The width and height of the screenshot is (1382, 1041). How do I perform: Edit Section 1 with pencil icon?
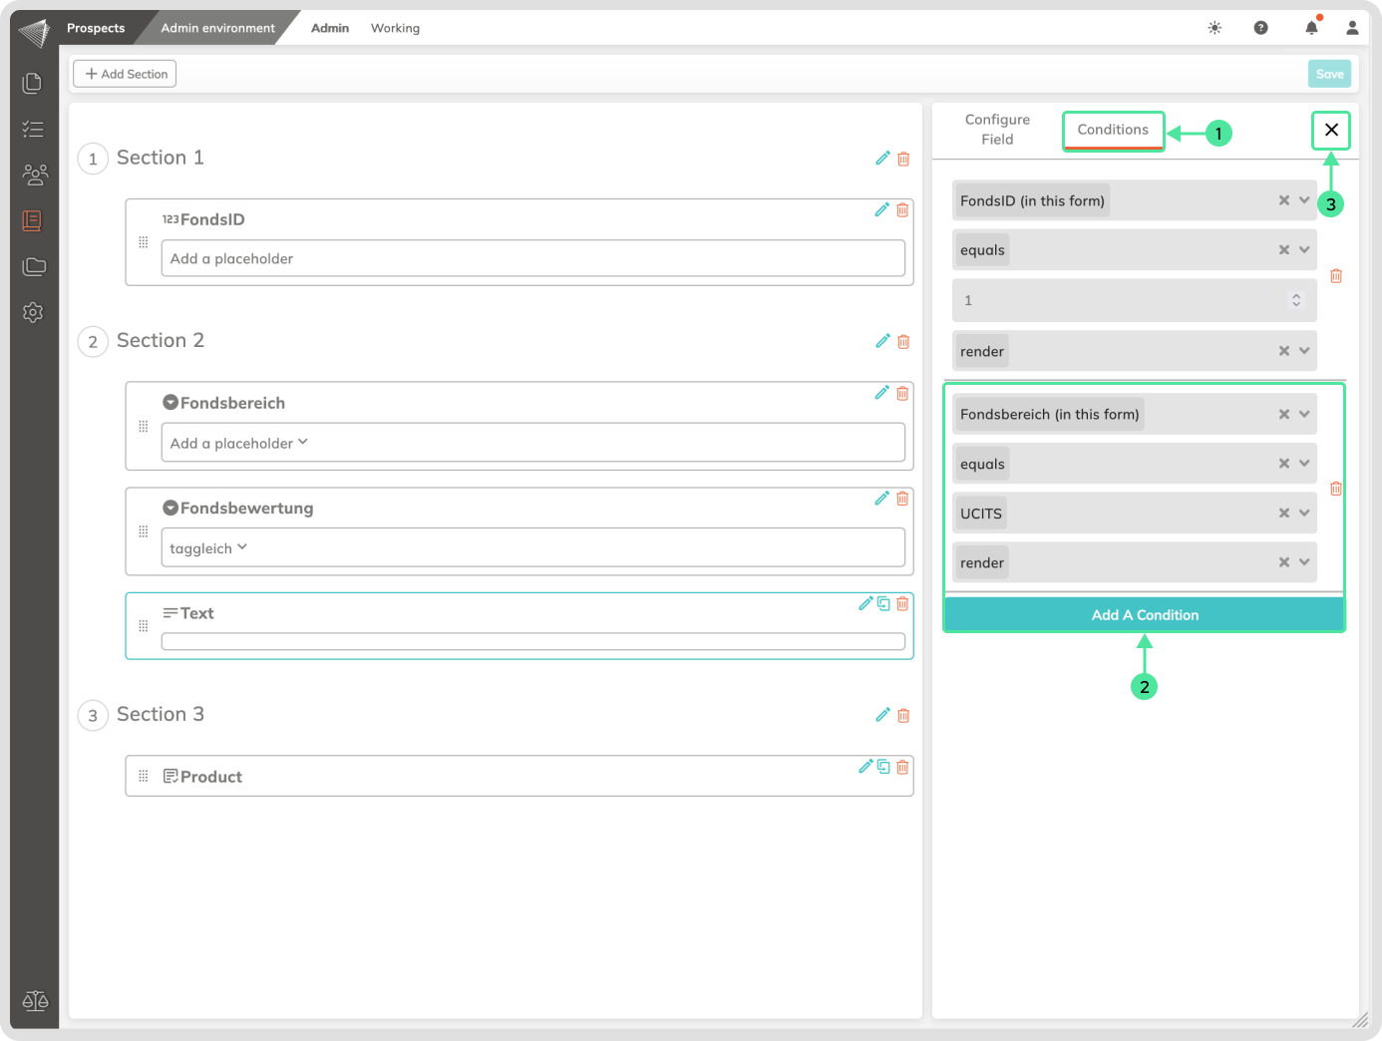tap(882, 159)
